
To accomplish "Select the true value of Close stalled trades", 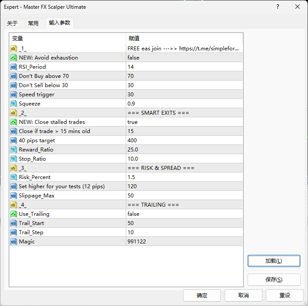I will pos(132,122).
